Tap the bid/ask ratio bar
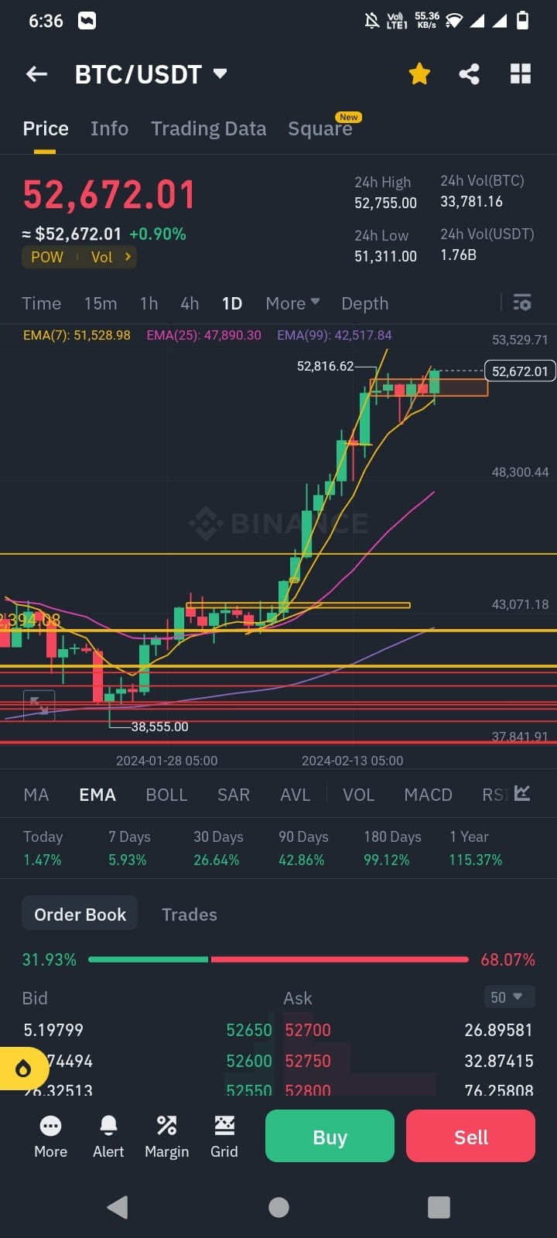Screen dimensions: 557x1238 tap(278, 959)
